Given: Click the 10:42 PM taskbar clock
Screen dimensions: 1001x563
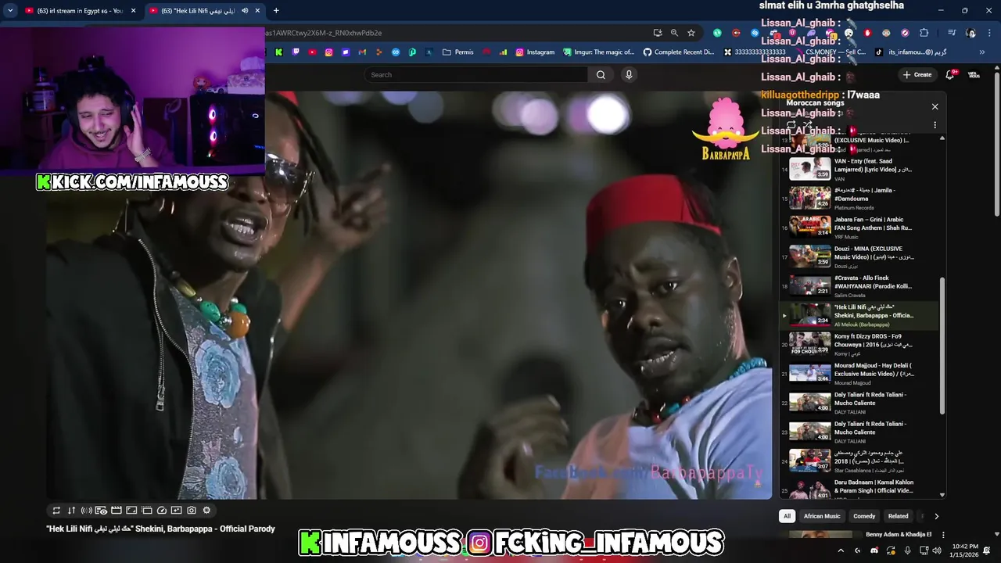Looking at the screenshot, I should click(x=963, y=550).
